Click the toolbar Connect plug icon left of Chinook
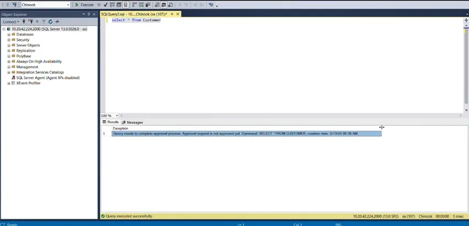Screen dimensions: 469x226 click(x=8, y=5)
